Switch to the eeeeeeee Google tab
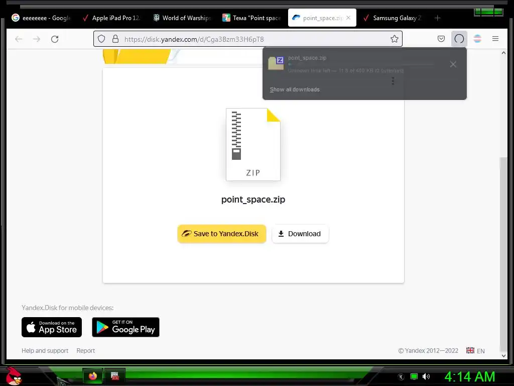The image size is (514, 386). (x=42, y=18)
